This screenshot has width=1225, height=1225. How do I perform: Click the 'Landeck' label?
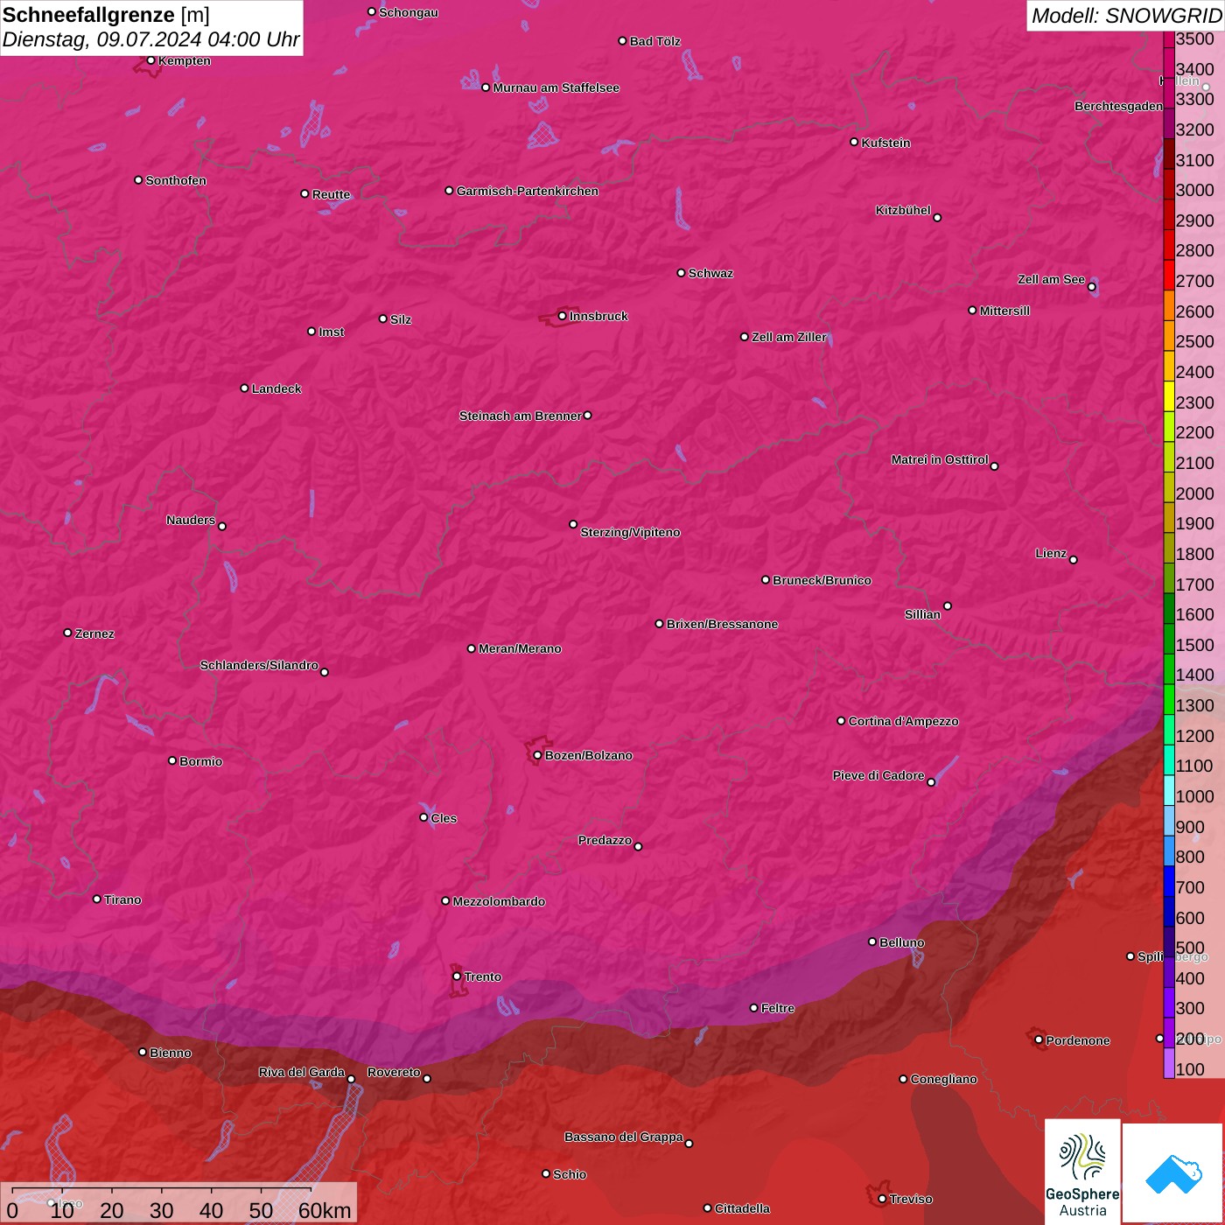pos(276,388)
